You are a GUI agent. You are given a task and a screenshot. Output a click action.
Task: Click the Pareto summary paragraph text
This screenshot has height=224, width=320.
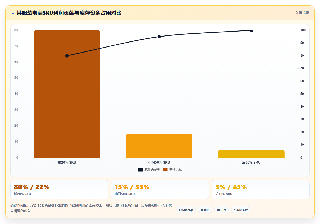(91, 208)
